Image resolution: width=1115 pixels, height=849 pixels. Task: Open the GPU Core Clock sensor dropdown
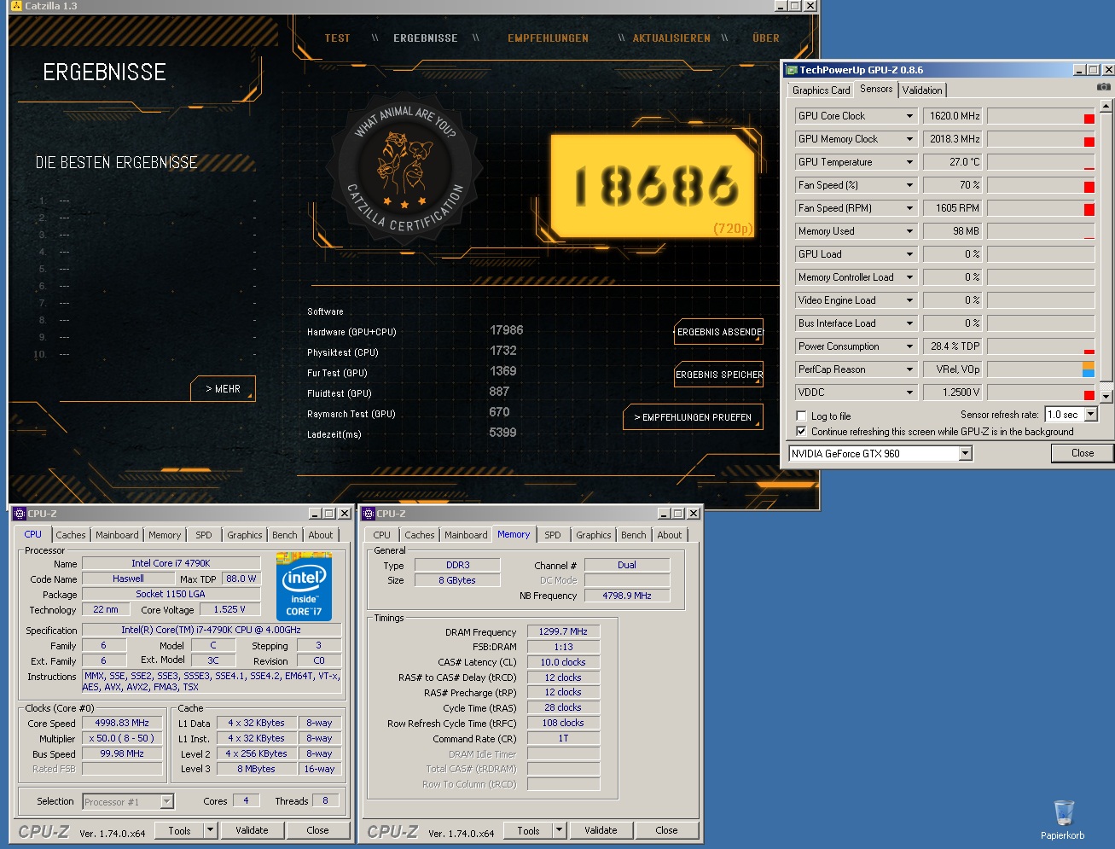(x=909, y=116)
